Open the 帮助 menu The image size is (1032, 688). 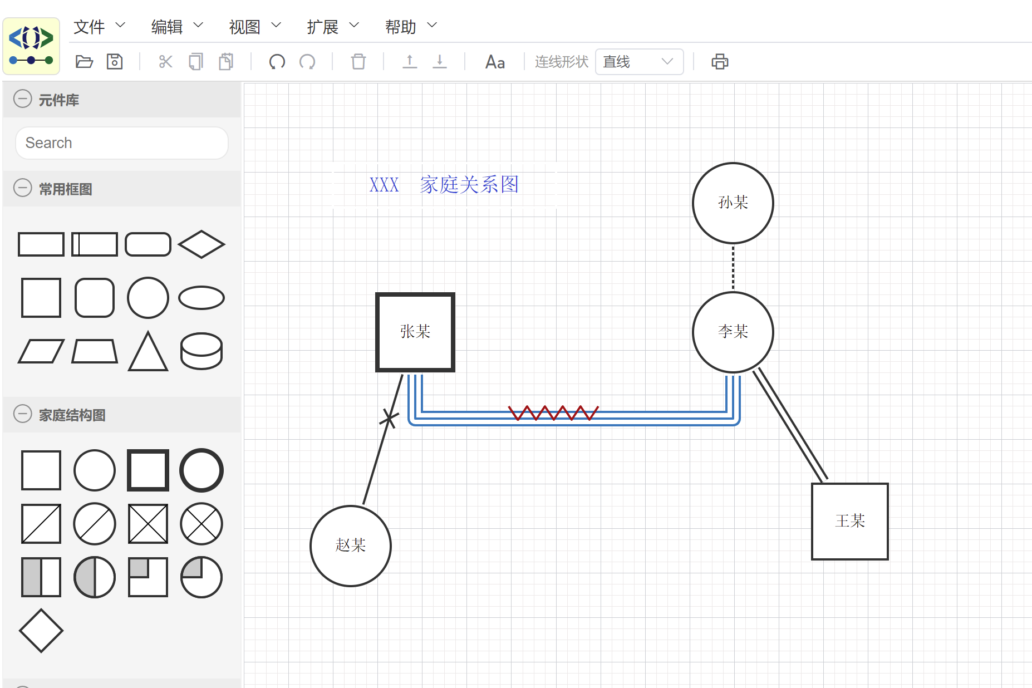coord(411,26)
